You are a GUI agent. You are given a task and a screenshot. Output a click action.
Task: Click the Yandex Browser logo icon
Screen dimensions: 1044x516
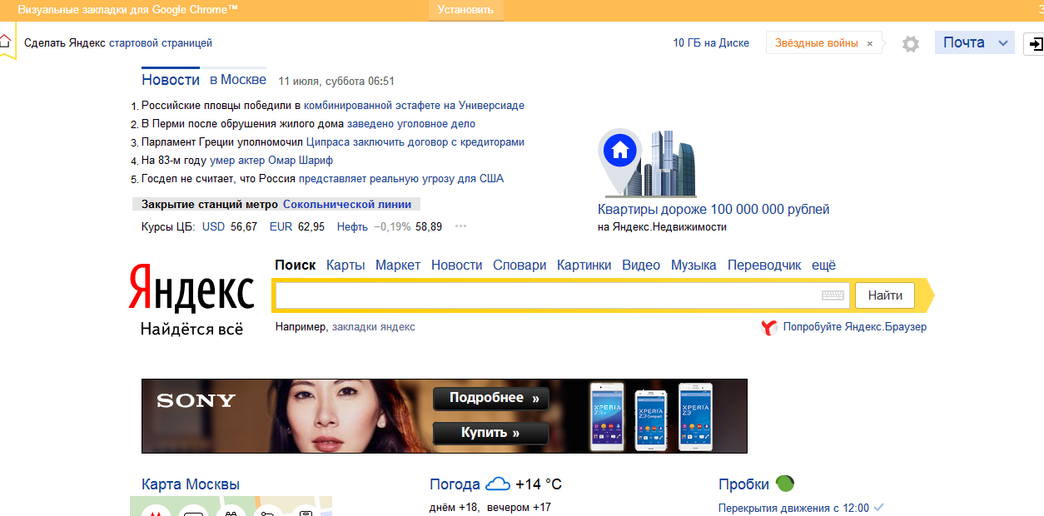[x=769, y=328]
